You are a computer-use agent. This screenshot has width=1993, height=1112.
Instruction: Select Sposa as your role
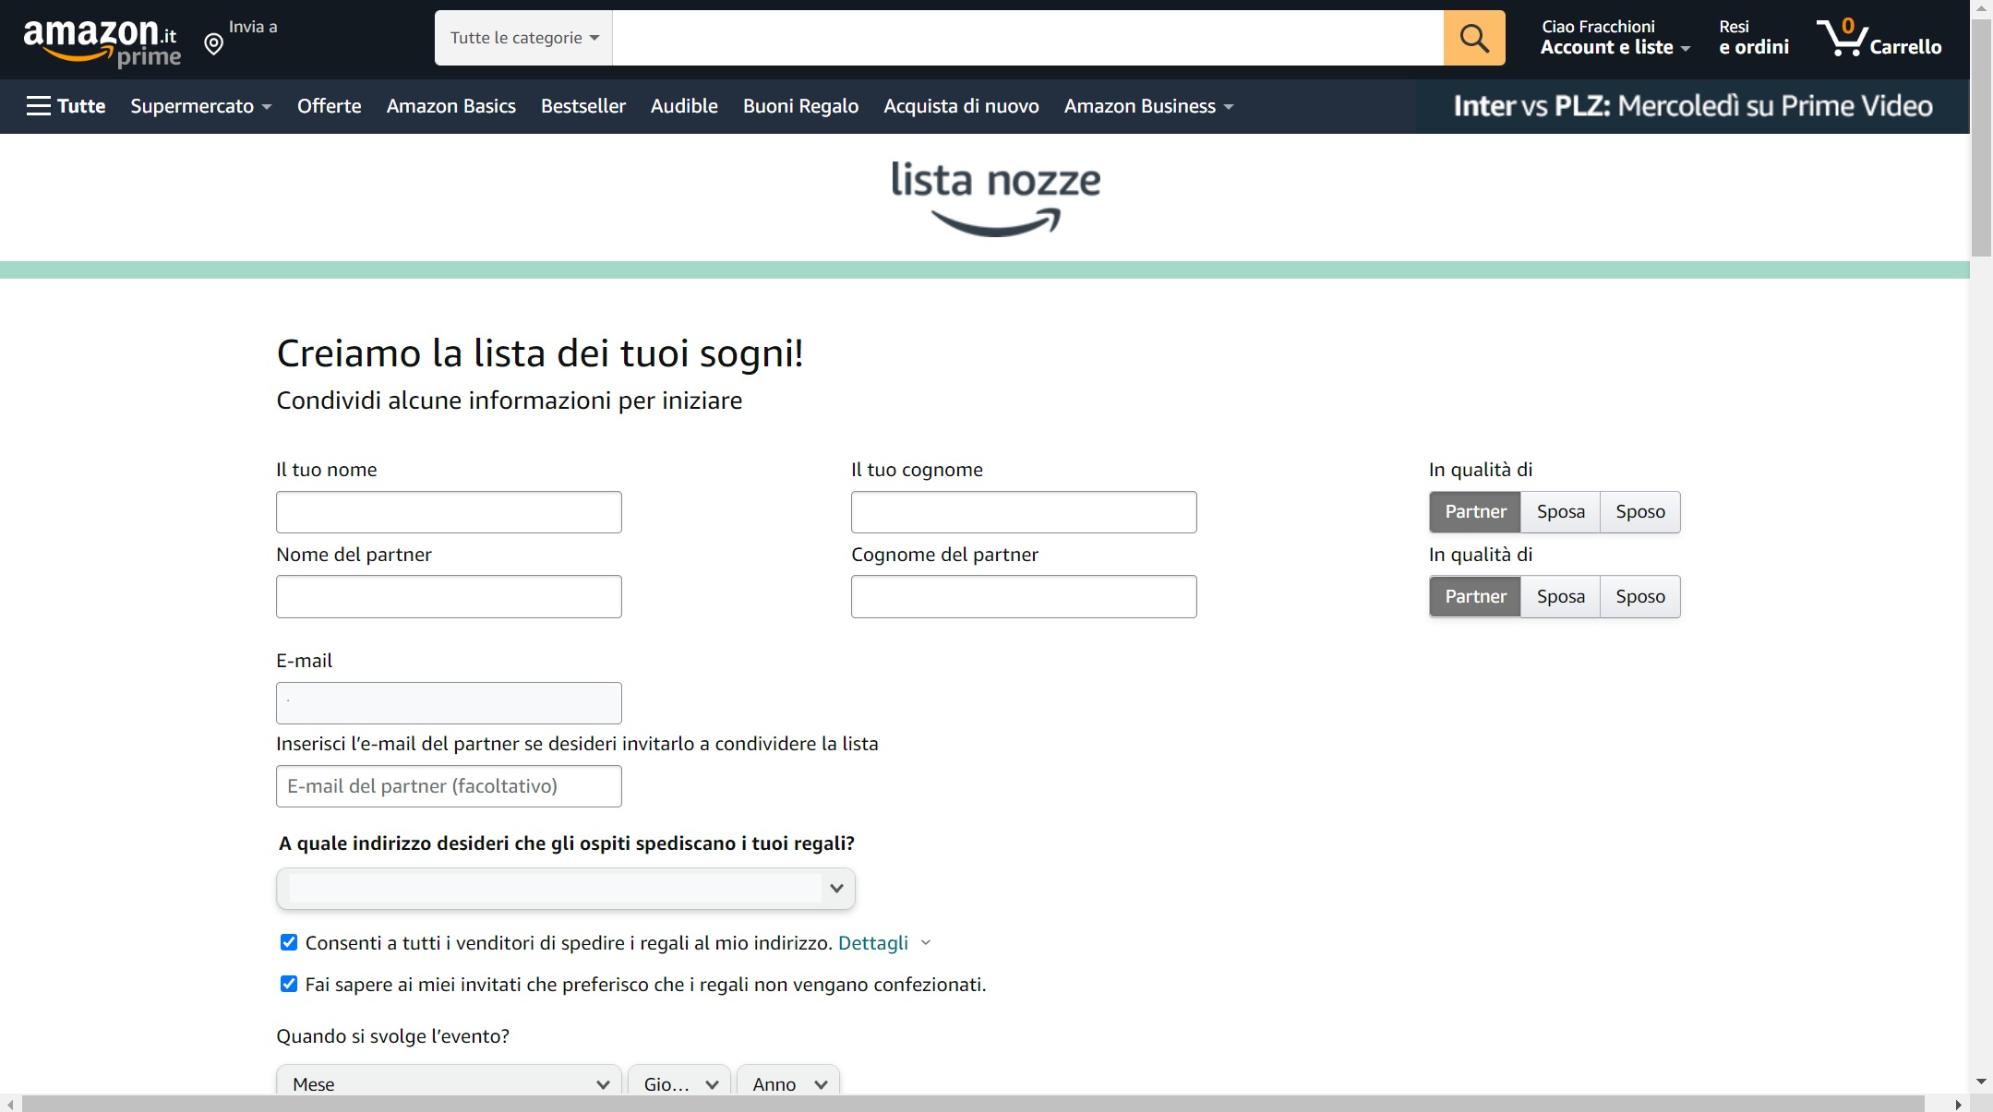coord(1561,511)
